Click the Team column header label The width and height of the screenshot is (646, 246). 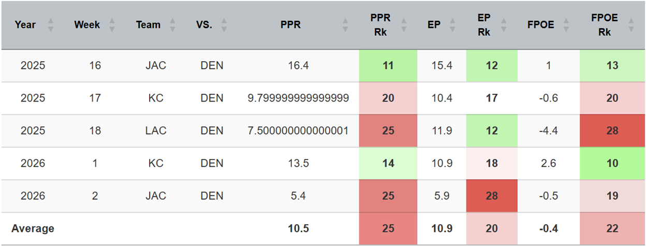pos(149,25)
